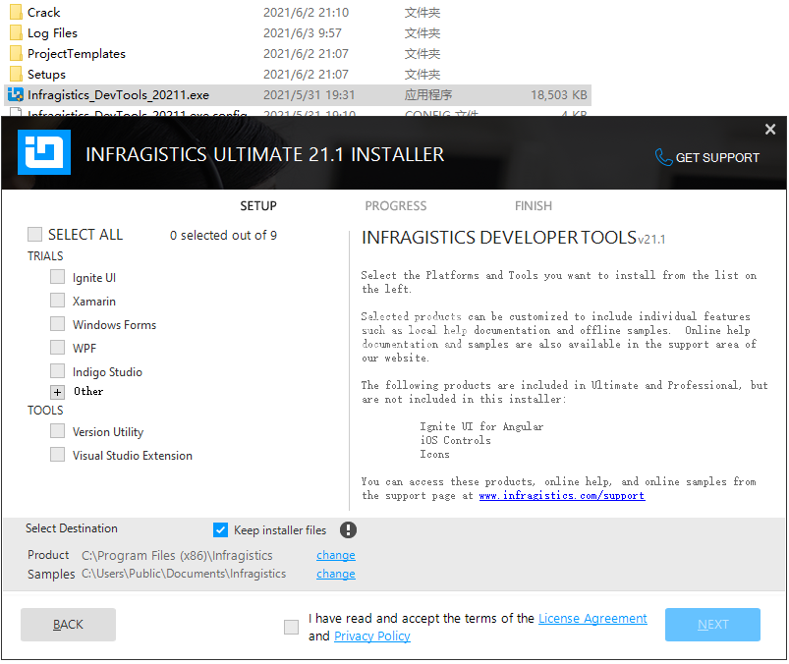Viewport: 789px width, 664px height.
Task: Click the Infragistics logo icon in installer header
Action: (x=44, y=152)
